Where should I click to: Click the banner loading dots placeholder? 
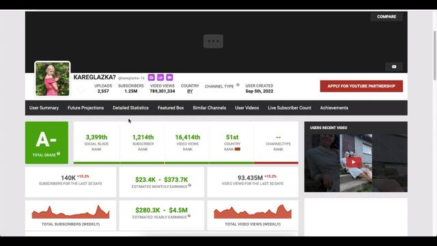click(x=213, y=41)
